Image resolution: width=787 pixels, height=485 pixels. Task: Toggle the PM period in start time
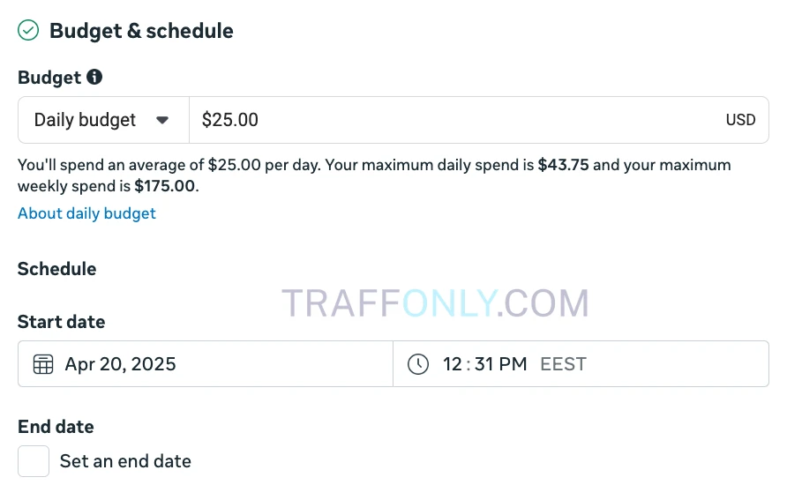pos(513,364)
